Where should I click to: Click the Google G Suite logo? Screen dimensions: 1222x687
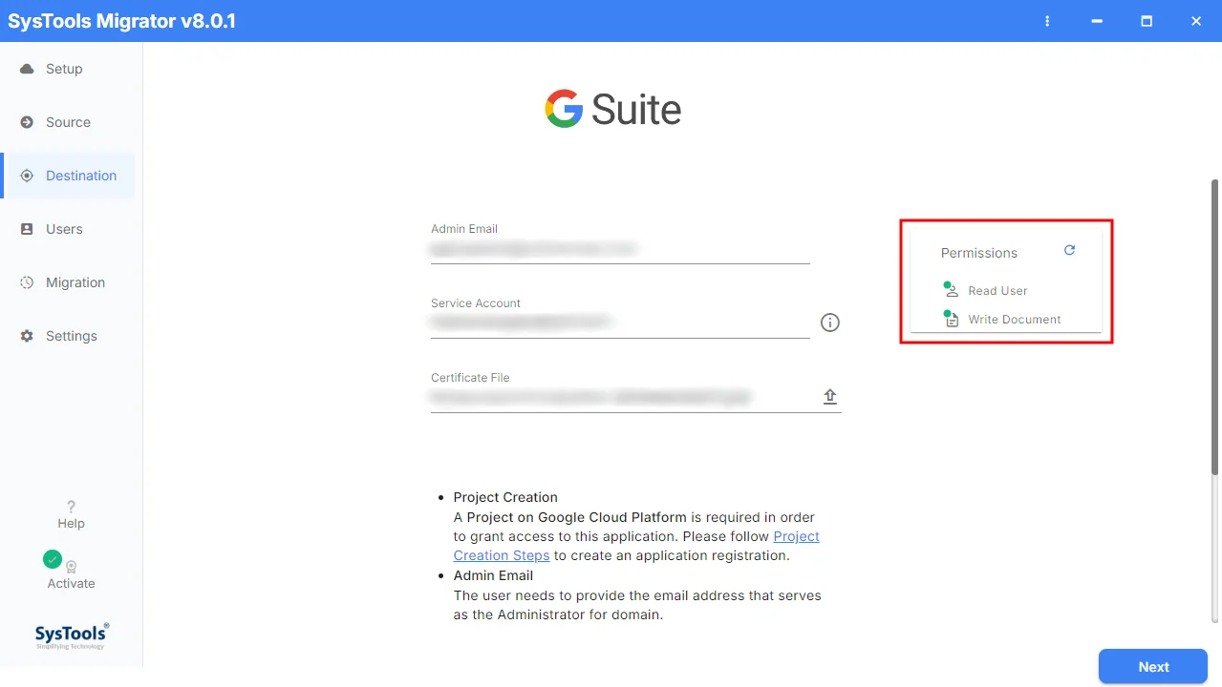point(612,110)
